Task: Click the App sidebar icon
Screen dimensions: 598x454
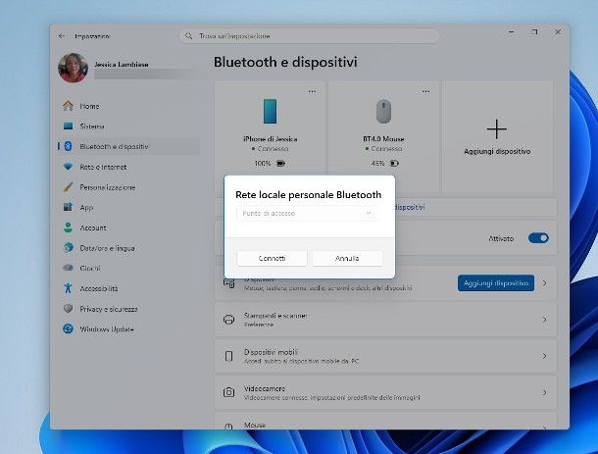Action: tap(69, 207)
